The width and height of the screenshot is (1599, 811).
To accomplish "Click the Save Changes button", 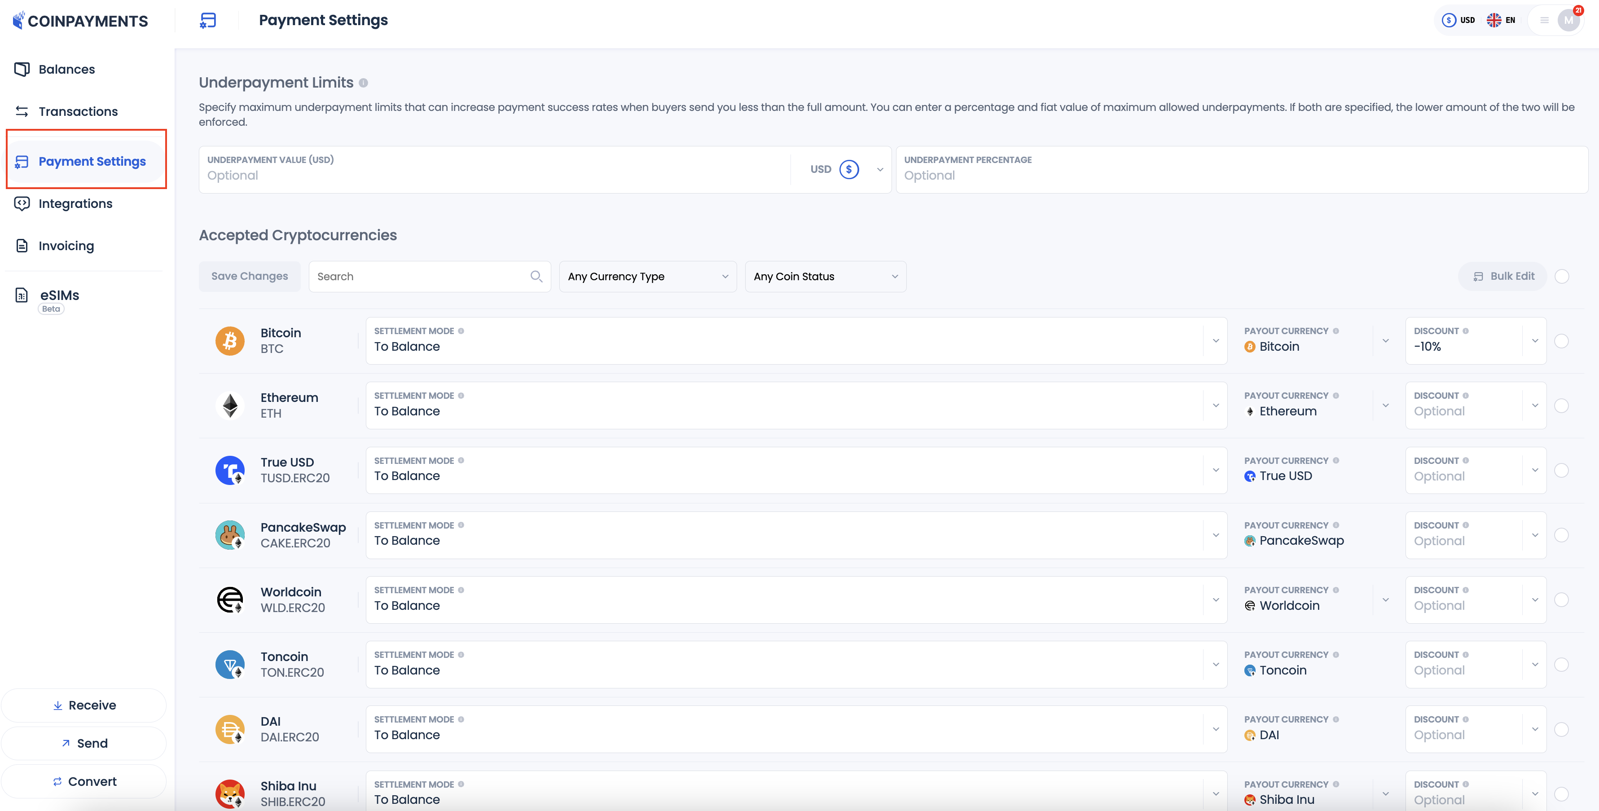I will [249, 276].
